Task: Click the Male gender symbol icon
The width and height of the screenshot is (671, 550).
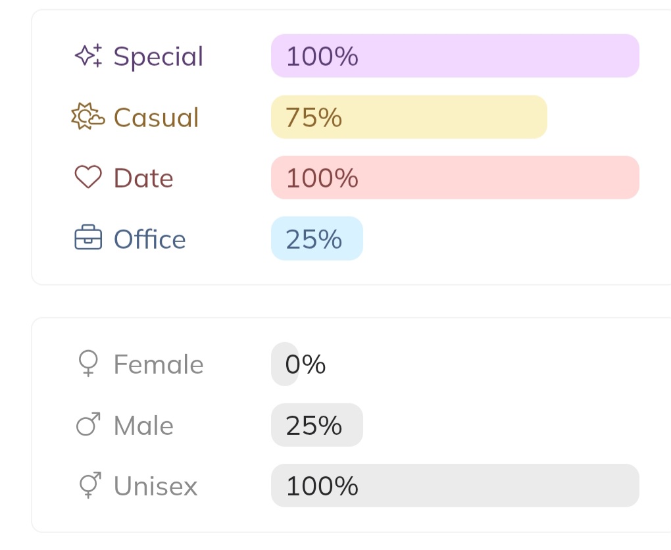Action: point(88,425)
